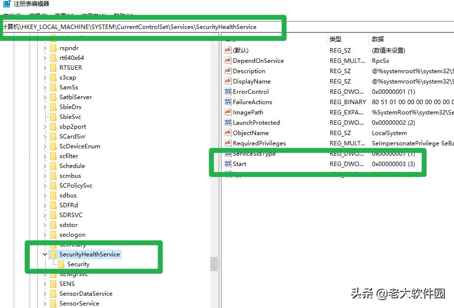Click the LaunchProtected DWORD value icon

coord(228,122)
